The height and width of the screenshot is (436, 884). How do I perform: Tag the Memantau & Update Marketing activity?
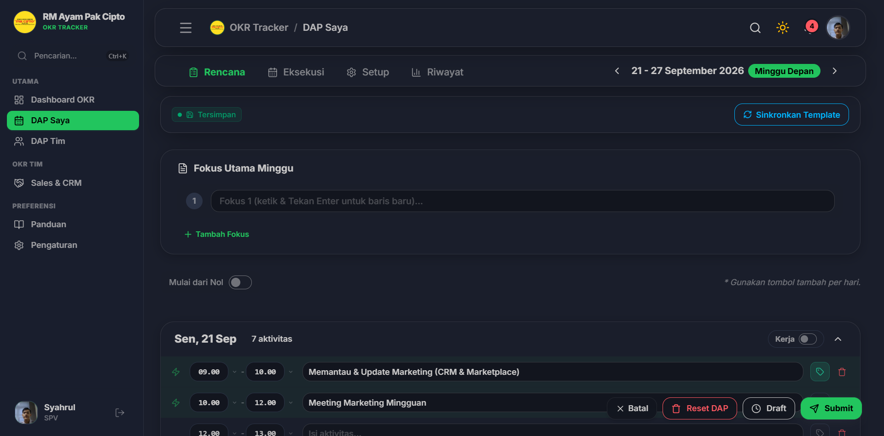click(x=820, y=372)
